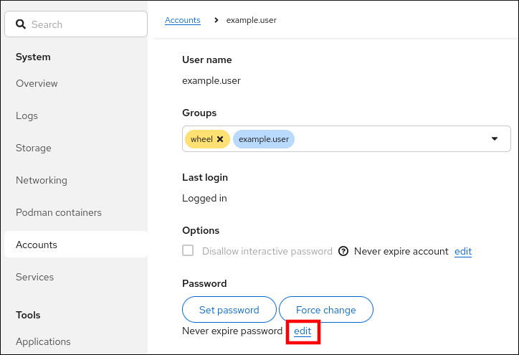The image size is (519, 355).
Task: Toggle Disallow interactive password checkbox
Action: (x=189, y=251)
